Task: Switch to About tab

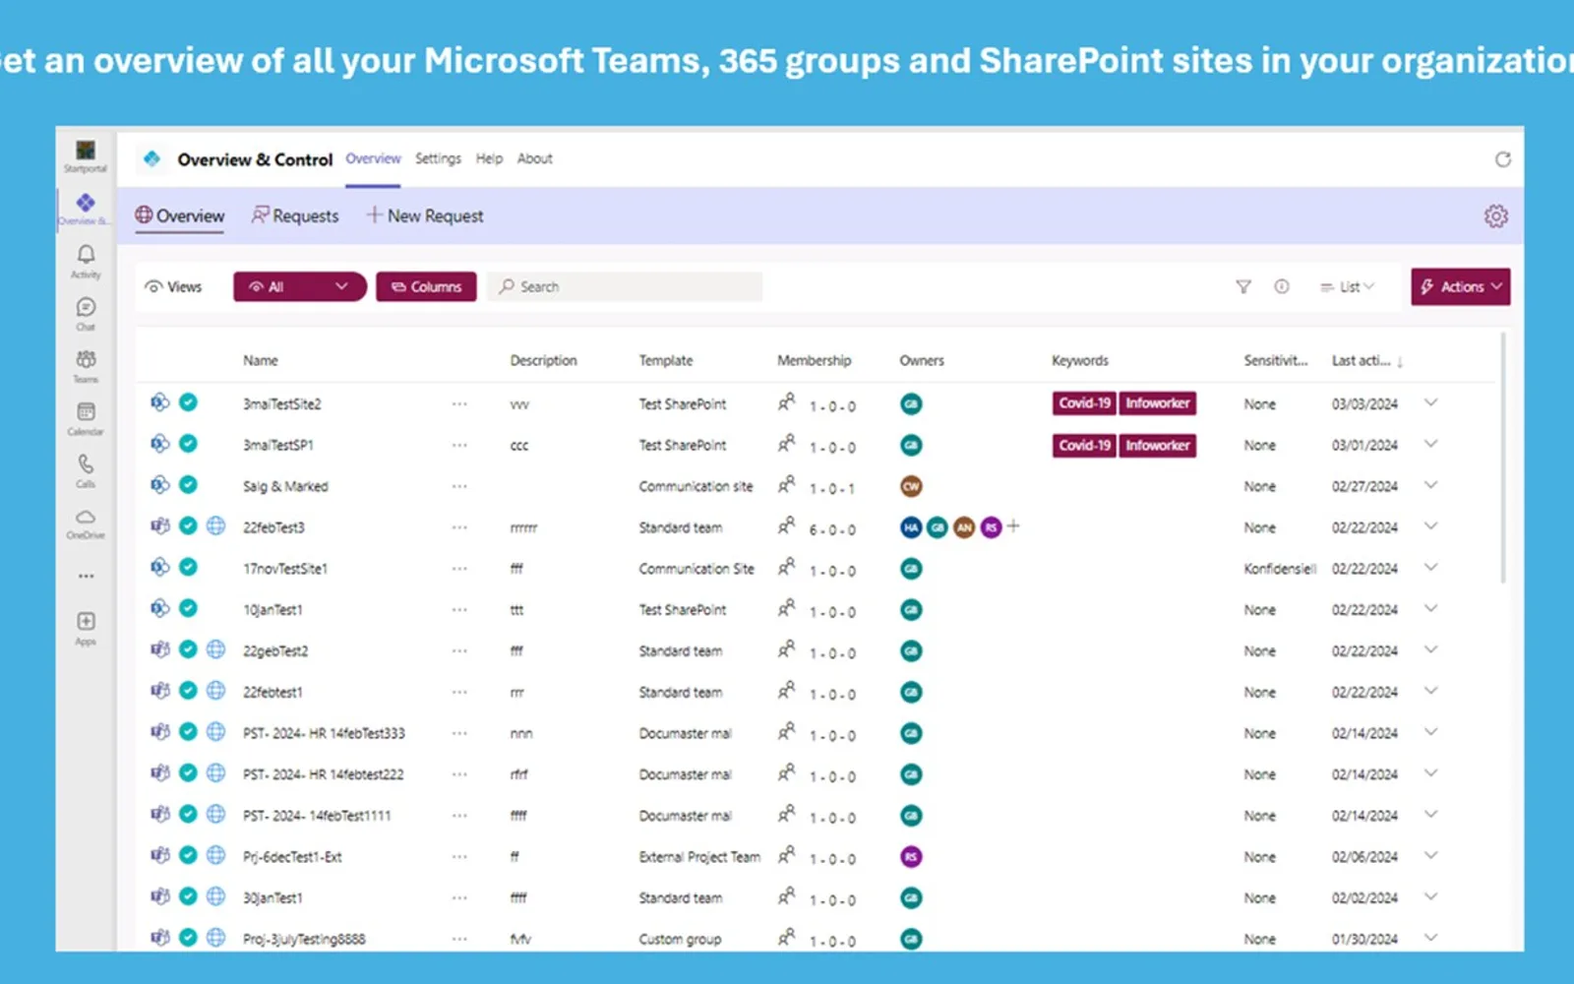Action: 534,158
